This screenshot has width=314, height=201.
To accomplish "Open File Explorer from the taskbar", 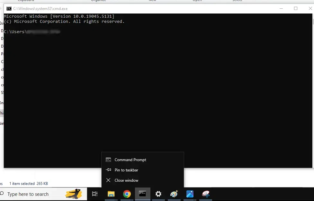I will 111,194.
